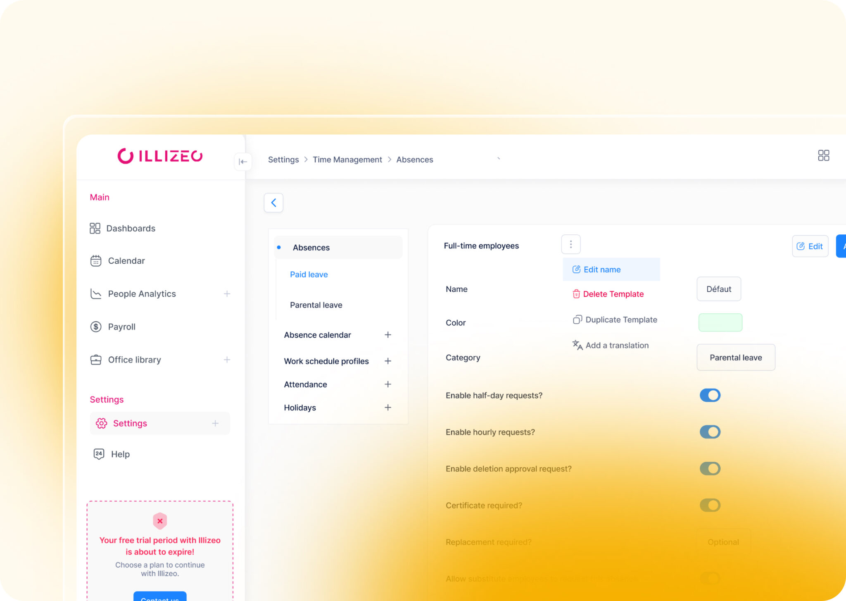Expand Work schedule profiles section
The image size is (846, 601).
pyautogui.click(x=387, y=361)
